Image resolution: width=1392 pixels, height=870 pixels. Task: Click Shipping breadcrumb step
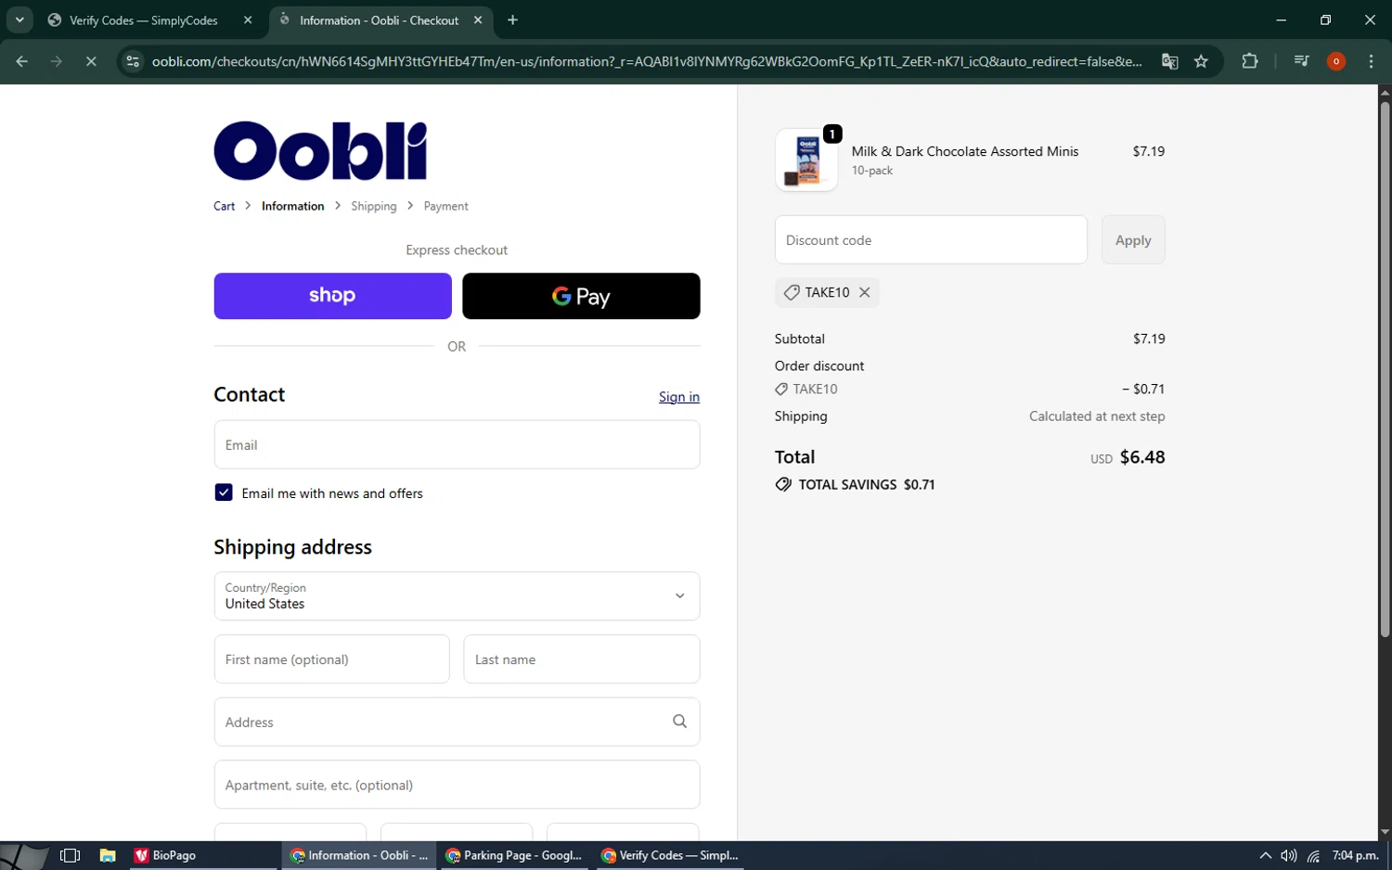click(373, 206)
